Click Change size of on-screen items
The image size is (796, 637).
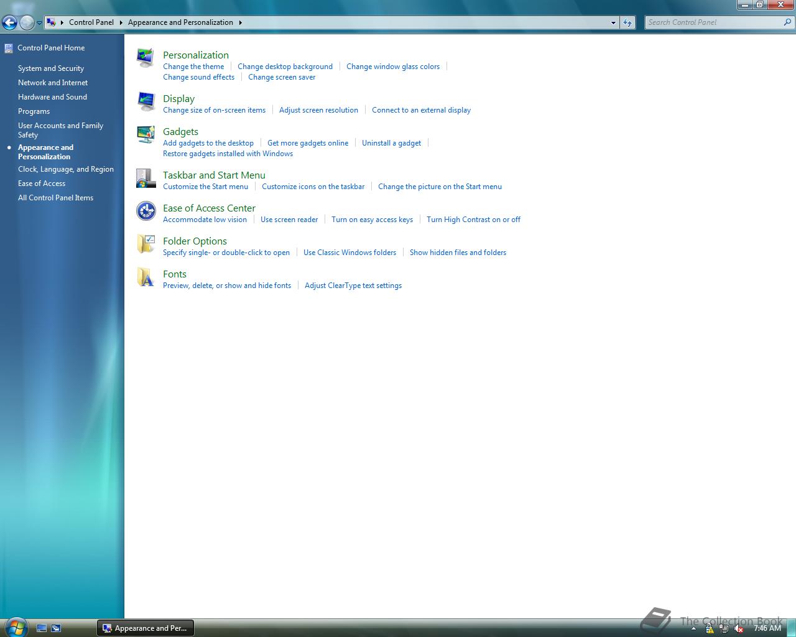(x=214, y=110)
